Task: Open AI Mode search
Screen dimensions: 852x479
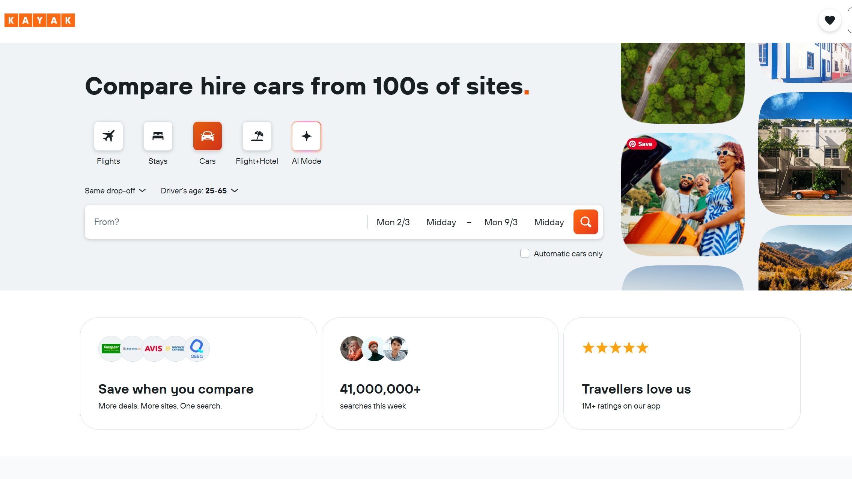Action: tap(306, 136)
